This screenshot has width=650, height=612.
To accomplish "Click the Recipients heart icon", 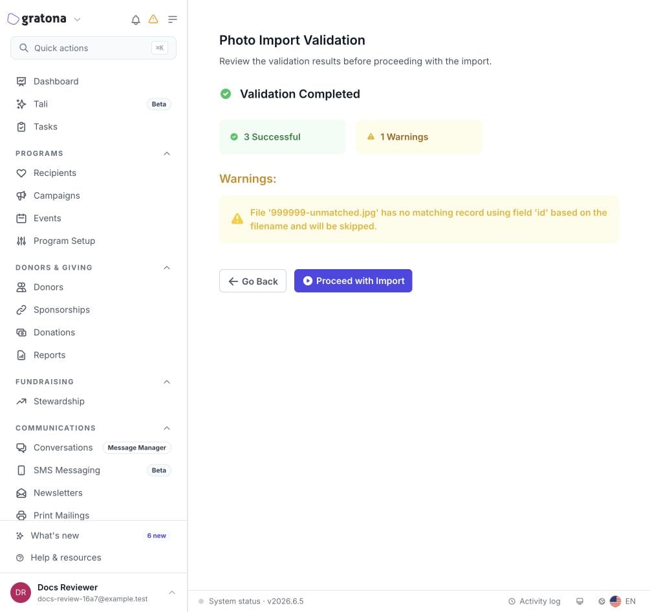I will coord(21,173).
